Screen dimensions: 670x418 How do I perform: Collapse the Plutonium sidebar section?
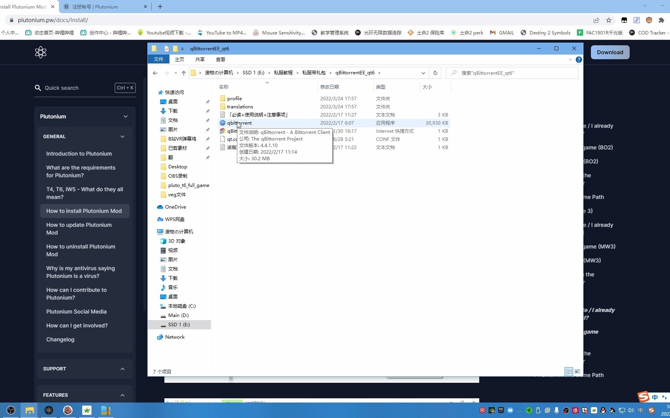pos(126,116)
